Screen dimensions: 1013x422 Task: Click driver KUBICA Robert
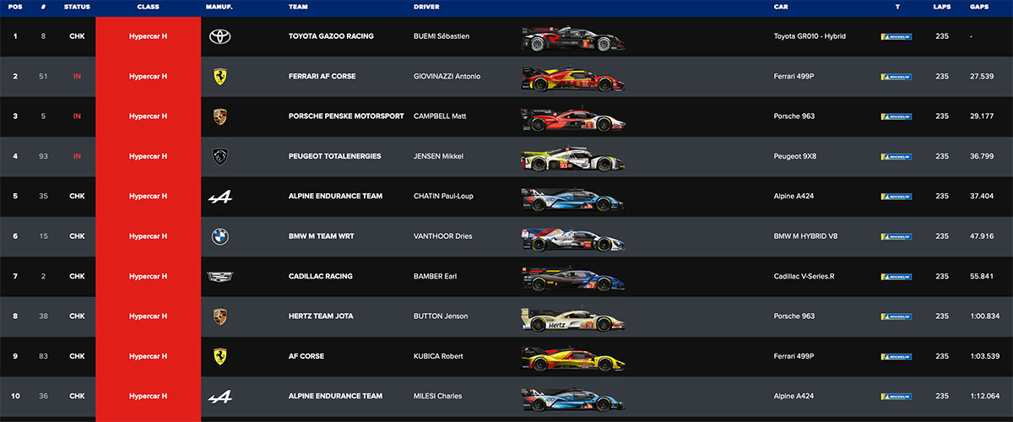(440, 356)
